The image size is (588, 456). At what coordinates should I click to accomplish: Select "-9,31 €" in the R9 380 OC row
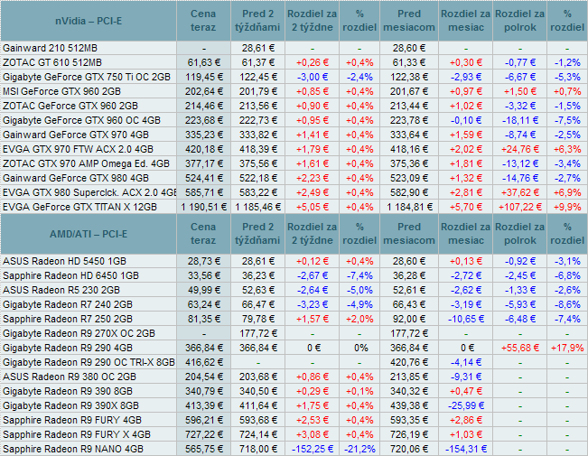coord(465,377)
